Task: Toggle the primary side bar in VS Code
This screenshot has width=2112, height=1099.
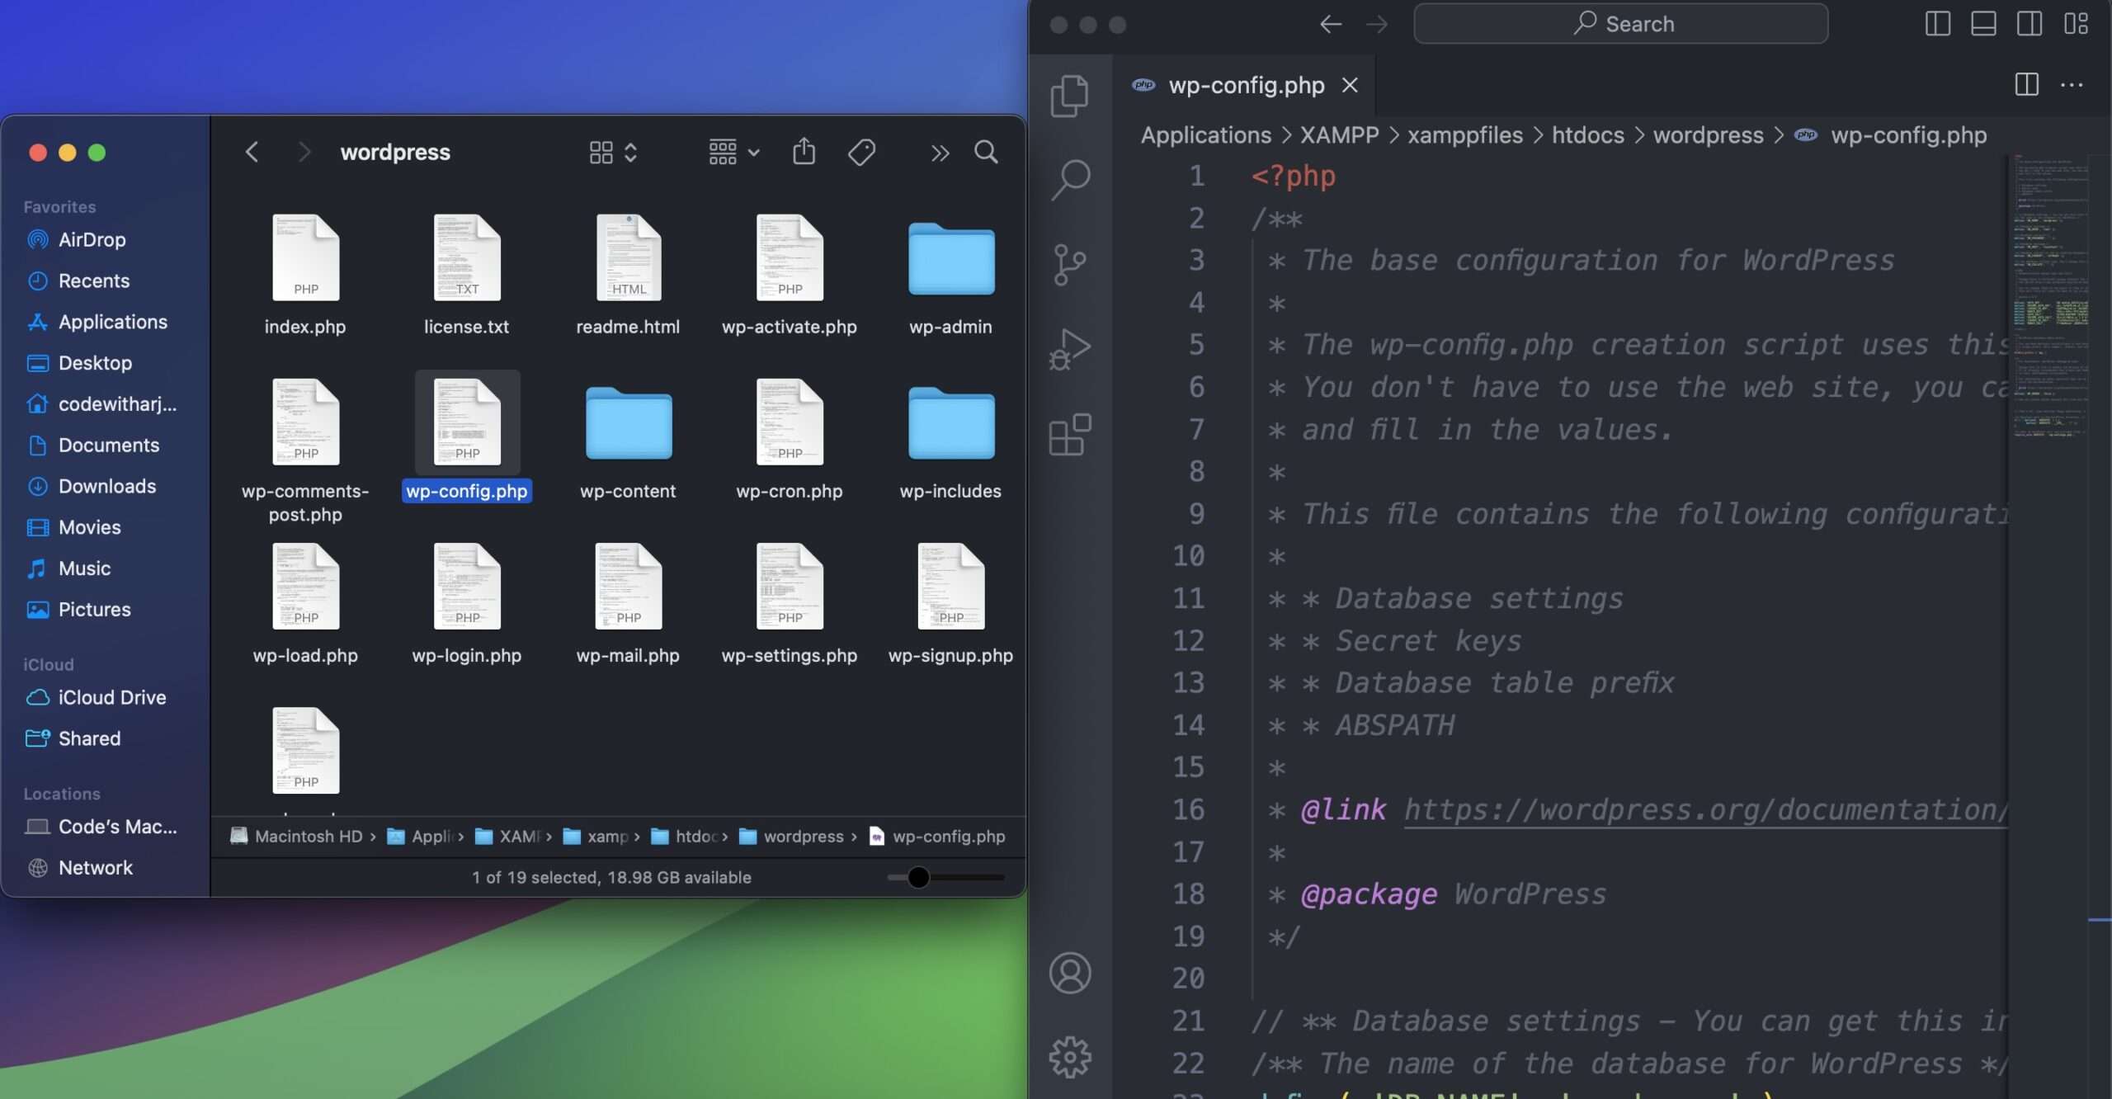Action: 1937,24
